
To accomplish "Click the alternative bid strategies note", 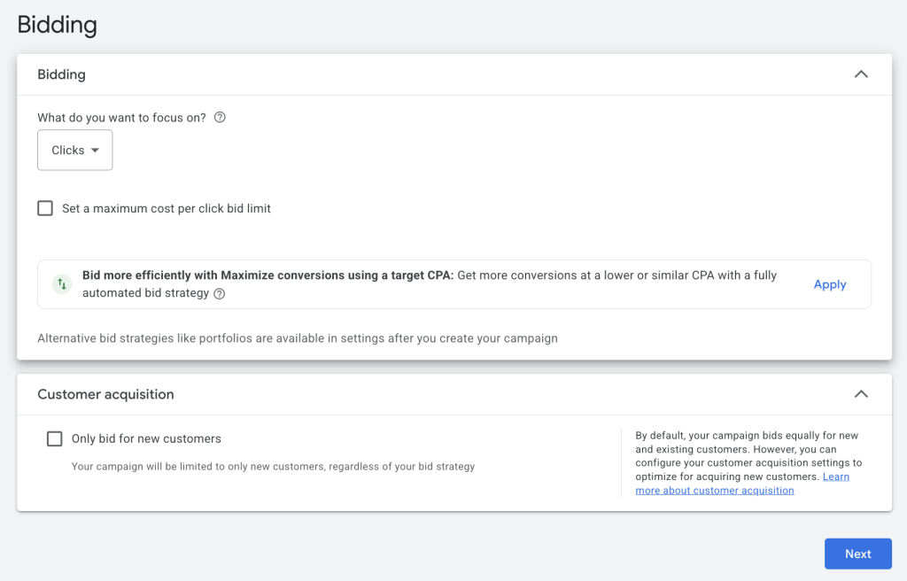I will (x=297, y=338).
